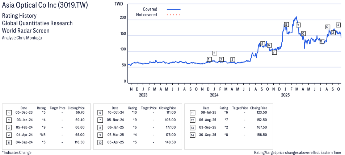Select marker 11 on the price chart

pyautogui.click(x=321, y=41)
